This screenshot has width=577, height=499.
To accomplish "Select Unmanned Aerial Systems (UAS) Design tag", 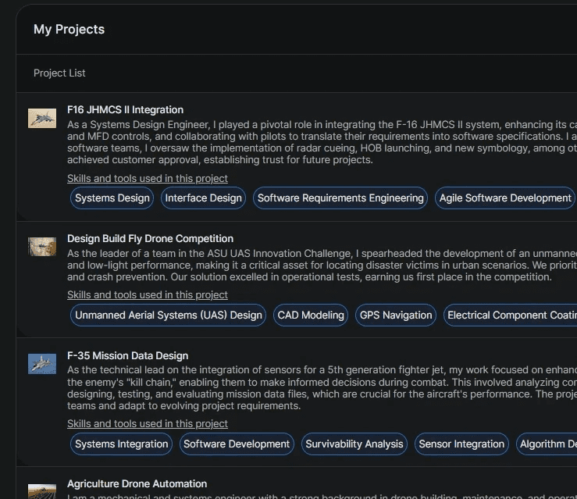I will [168, 315].
